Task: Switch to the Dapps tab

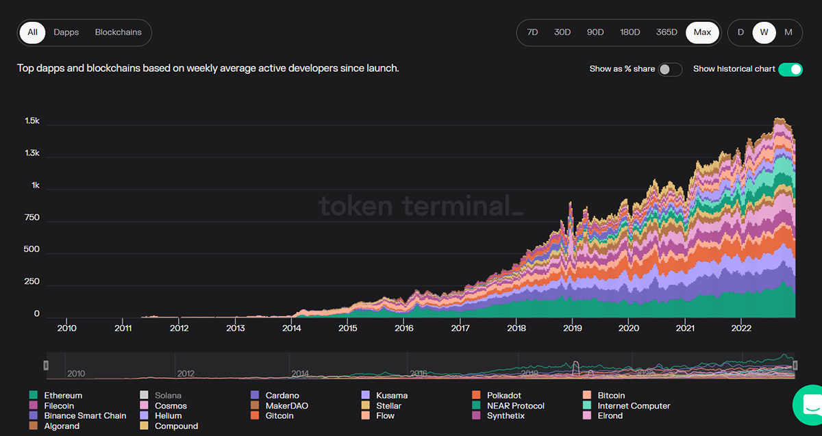Action: (66, 32)
